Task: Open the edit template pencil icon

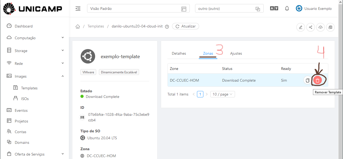Action: pyautogui.click(x=301, y=27)
